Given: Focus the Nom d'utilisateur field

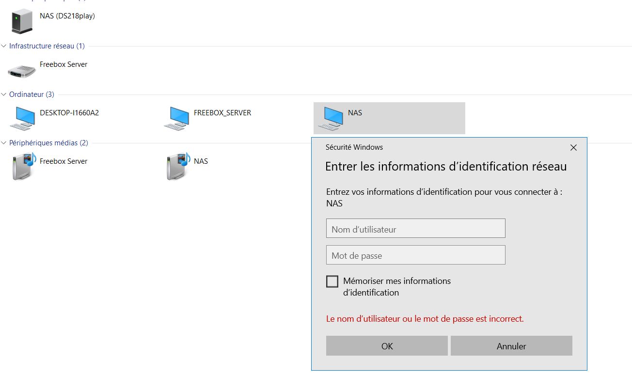Looking at the screenshot, I should (x=415, y=229).
